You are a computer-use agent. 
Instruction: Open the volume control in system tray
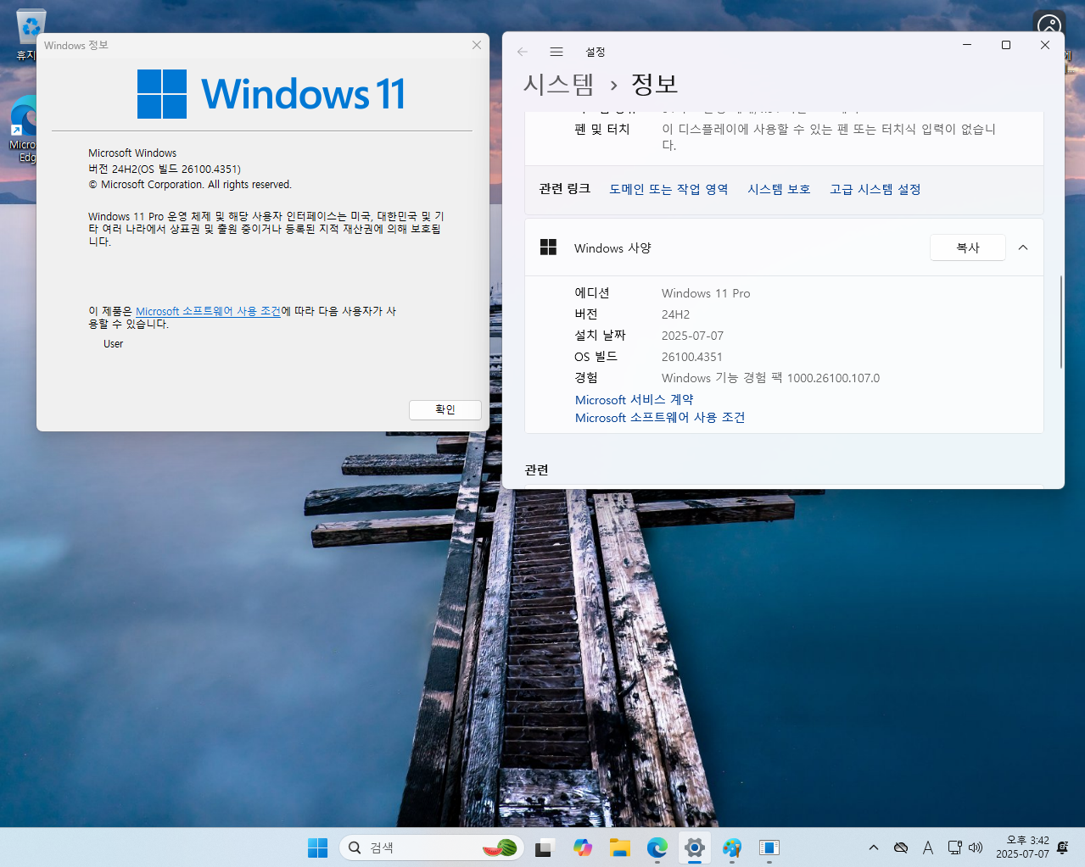coord(976,848)
